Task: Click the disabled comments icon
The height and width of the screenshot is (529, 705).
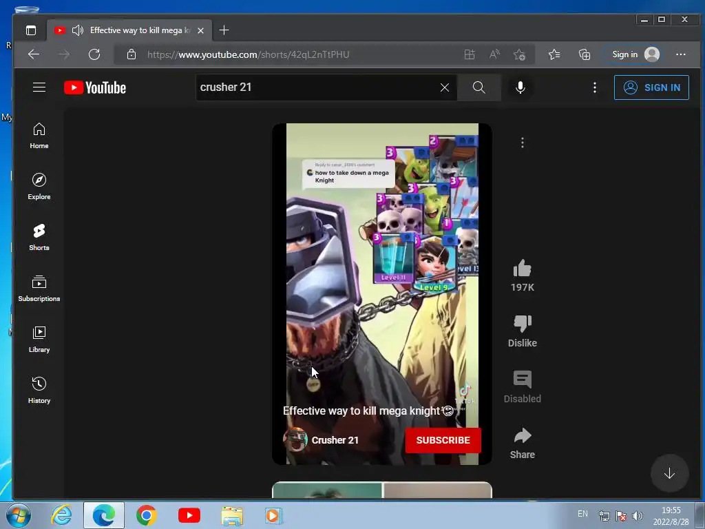Action: 522,380
